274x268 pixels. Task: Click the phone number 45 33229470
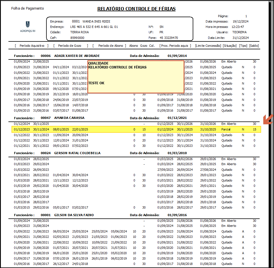point(169,38)
